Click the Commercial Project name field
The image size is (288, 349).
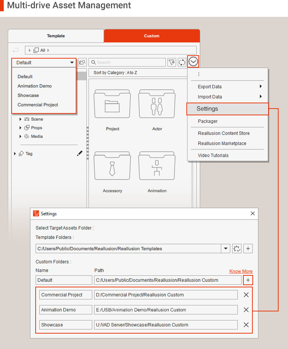(66, 295)
